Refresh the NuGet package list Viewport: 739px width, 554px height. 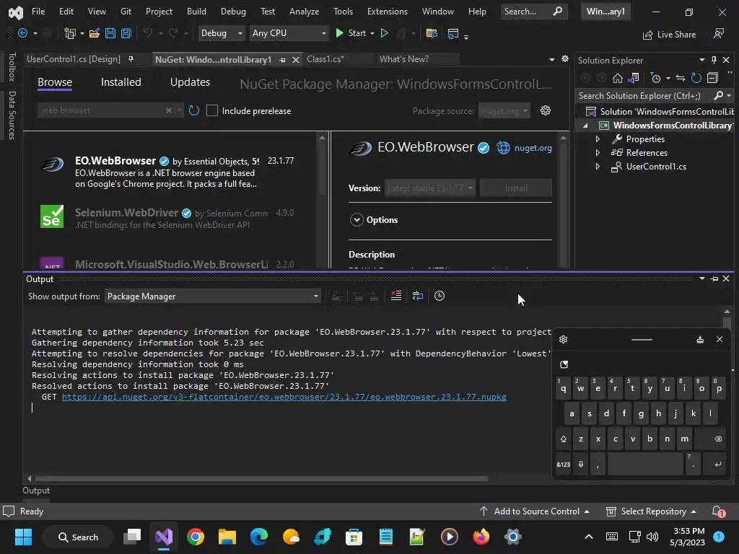click(193, 110)
